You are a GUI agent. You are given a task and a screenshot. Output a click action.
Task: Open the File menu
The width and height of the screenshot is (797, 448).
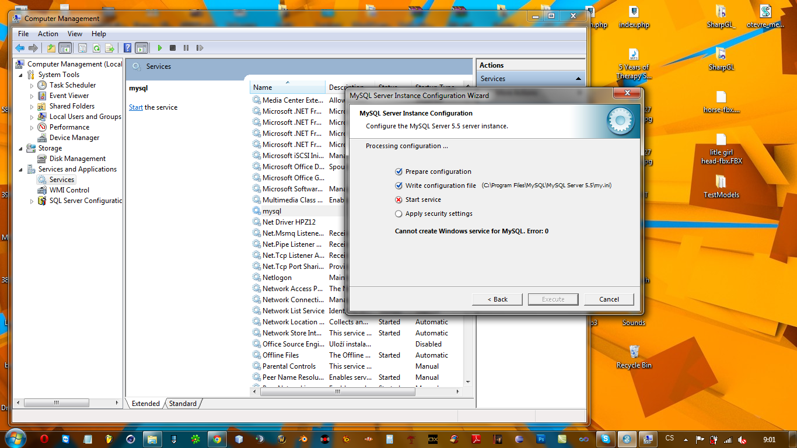(x=23, y=34)
